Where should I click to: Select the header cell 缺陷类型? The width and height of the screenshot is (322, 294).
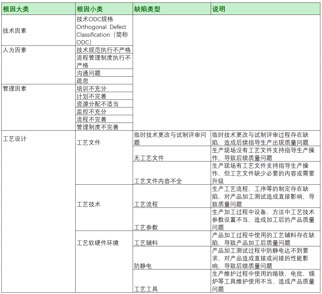pos(172,9)
